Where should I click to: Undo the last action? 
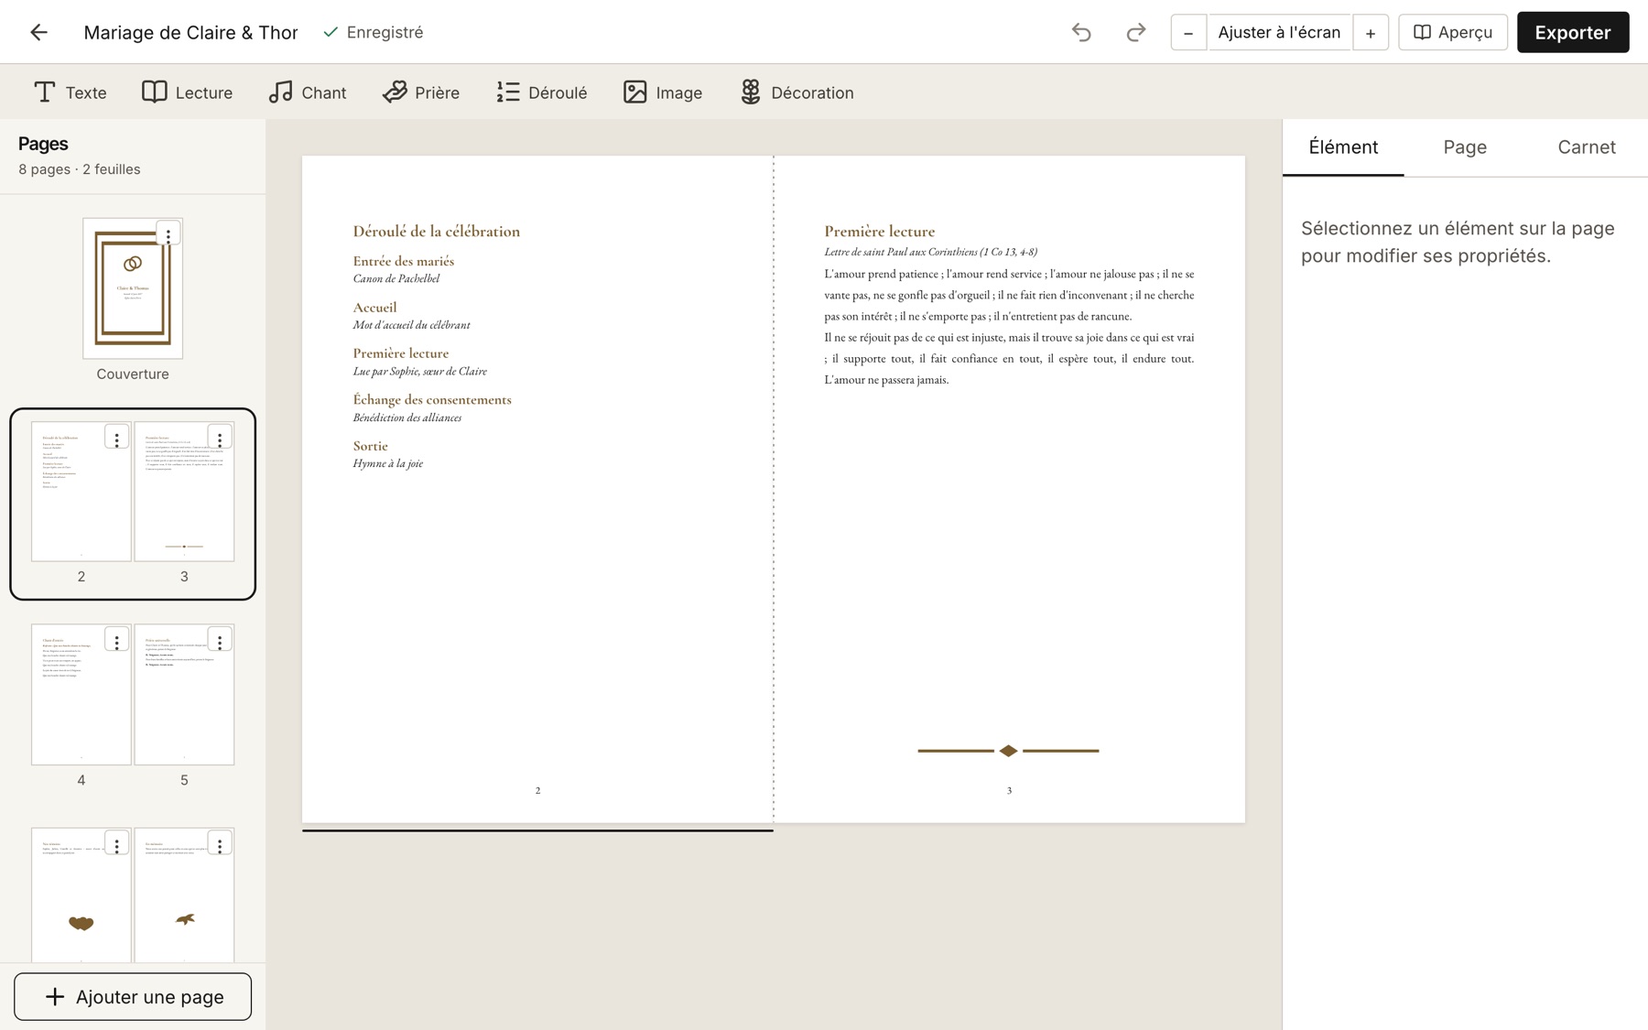click(1081, 32)
